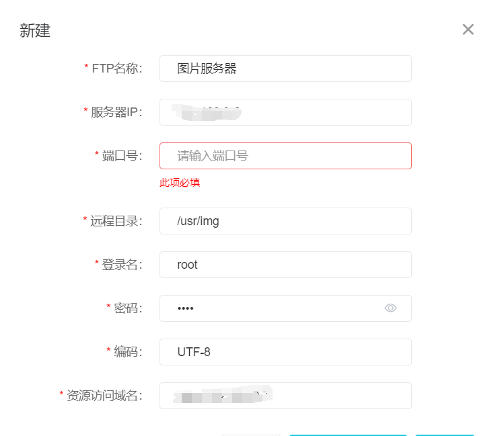Click the 登录名 field containing root
Viewport: 496px width, 436px height.
285,265
